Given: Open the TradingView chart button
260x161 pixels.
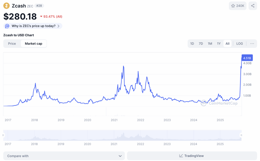Looking at the screenshot, I should tap(192, 156).
